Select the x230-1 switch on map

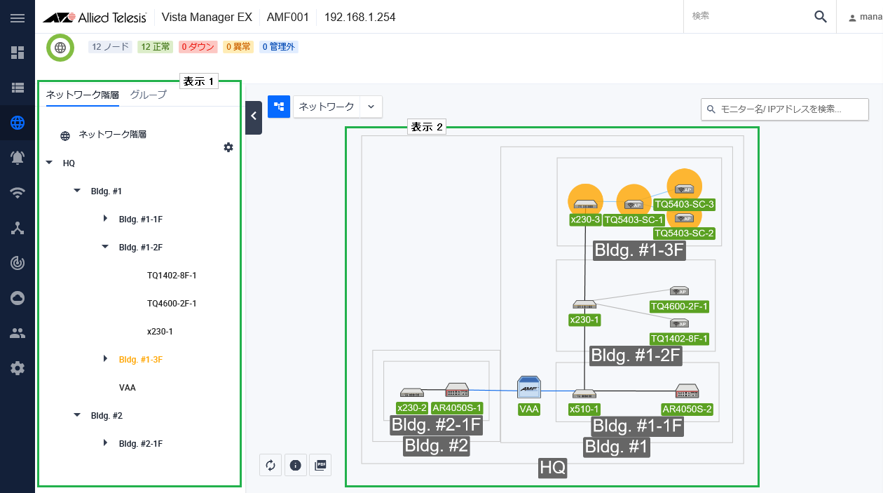pos(584,304)
